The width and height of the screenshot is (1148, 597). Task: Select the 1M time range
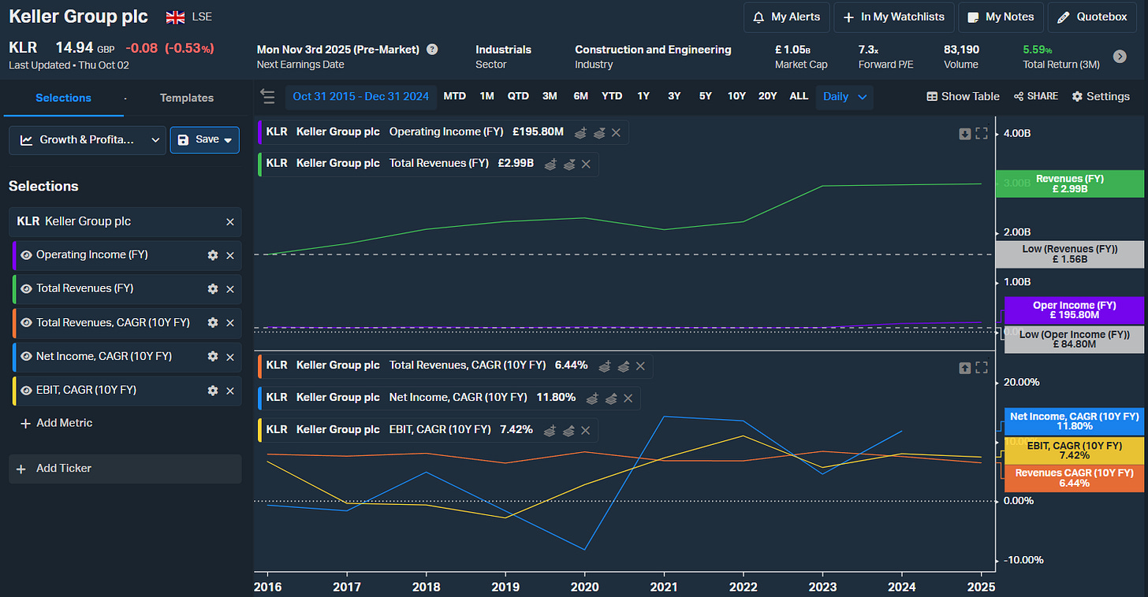point(486,96)
